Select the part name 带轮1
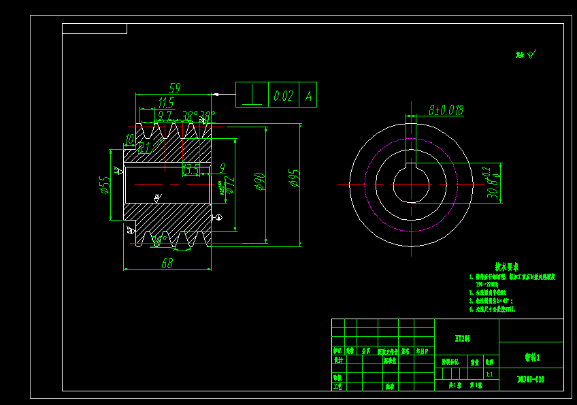This screenshot has width=577, height=405. 532,357
